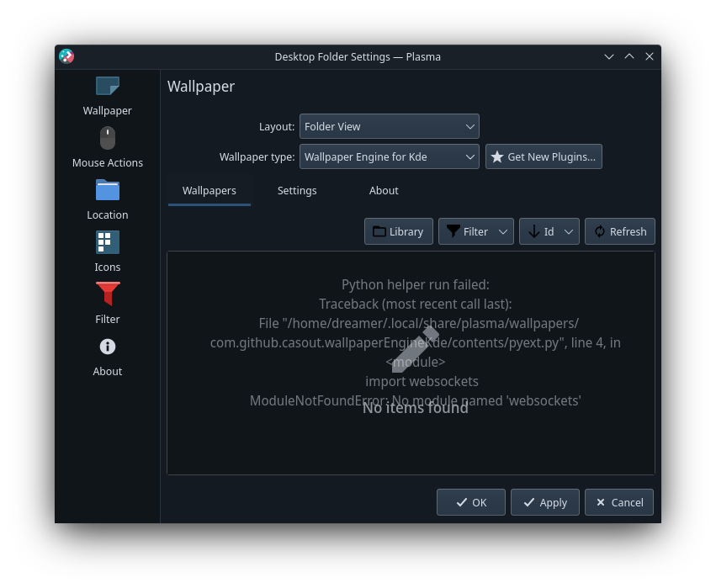
Task: Open the Icons settings section
Action: (x=107, y=242)
